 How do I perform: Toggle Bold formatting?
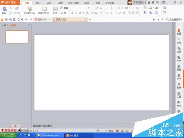[x=72, y=13]
